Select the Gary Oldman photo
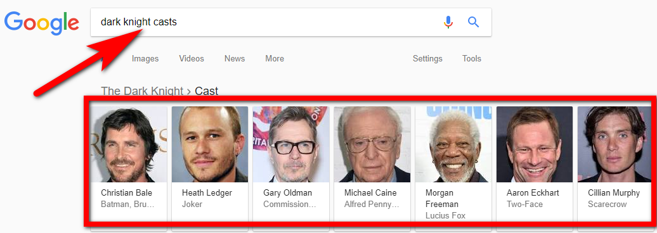The width and height of the screenshot is (657, 233). [x=291, y=144]
